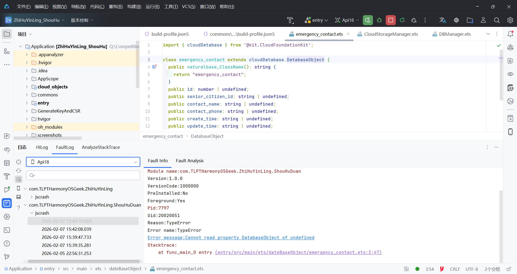Click the project tree horizontal scrollbar
Image resolution: width=517 pixels, height=274 pixels.
tap(48, 138)
